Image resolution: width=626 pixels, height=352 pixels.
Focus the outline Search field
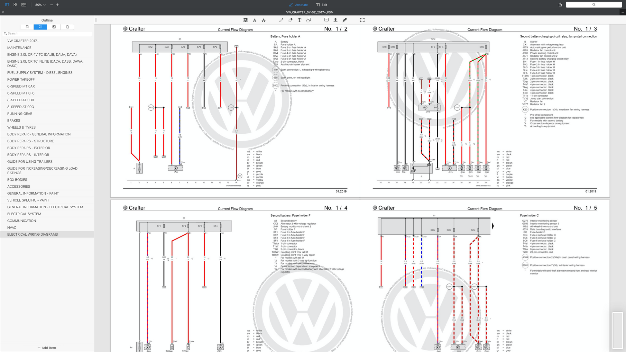click(x=48, y=33)
